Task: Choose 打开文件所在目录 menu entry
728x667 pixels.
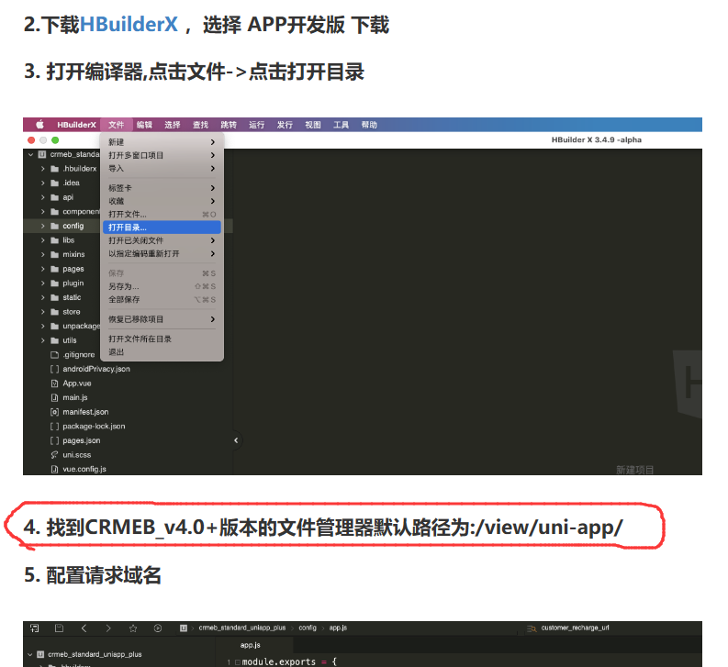Action: pyautogui.click(x=162, y=339)
